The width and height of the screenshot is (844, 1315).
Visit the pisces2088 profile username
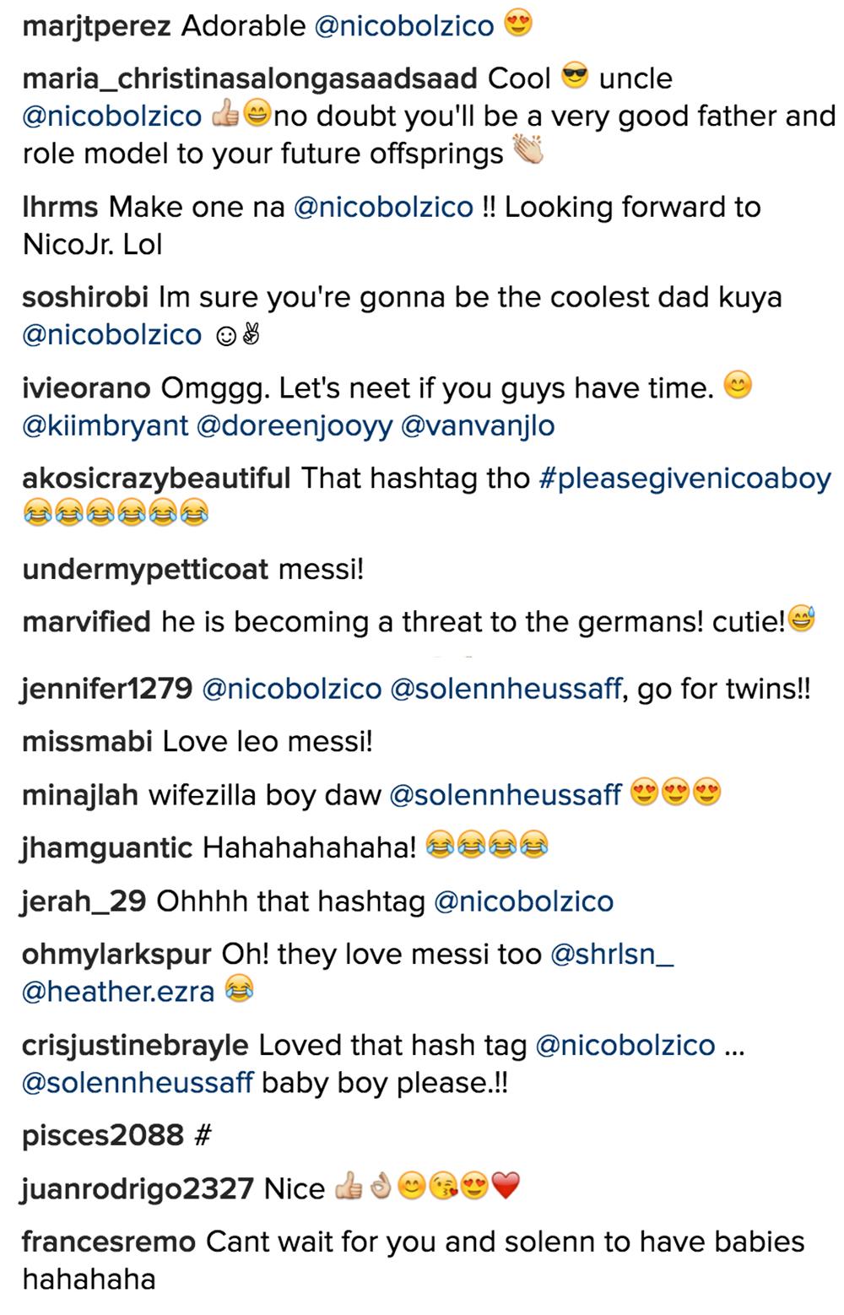coord(102,1135)
